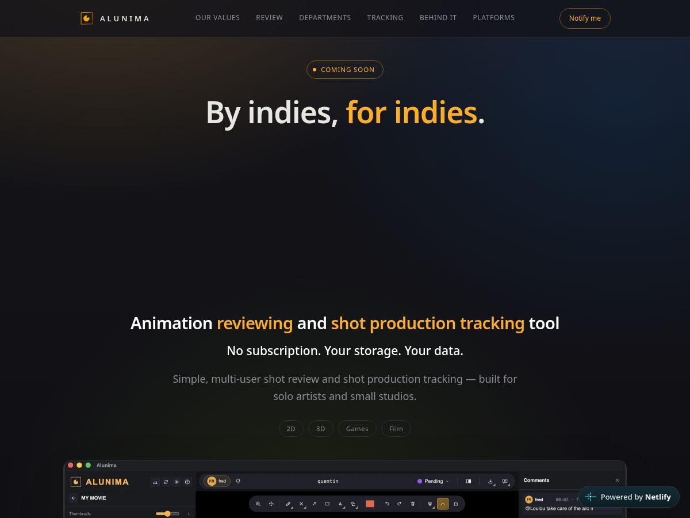This screenshot has height=518, width=690.
Task: Click the help question mark icon
Action: click(x=187, y=482)
